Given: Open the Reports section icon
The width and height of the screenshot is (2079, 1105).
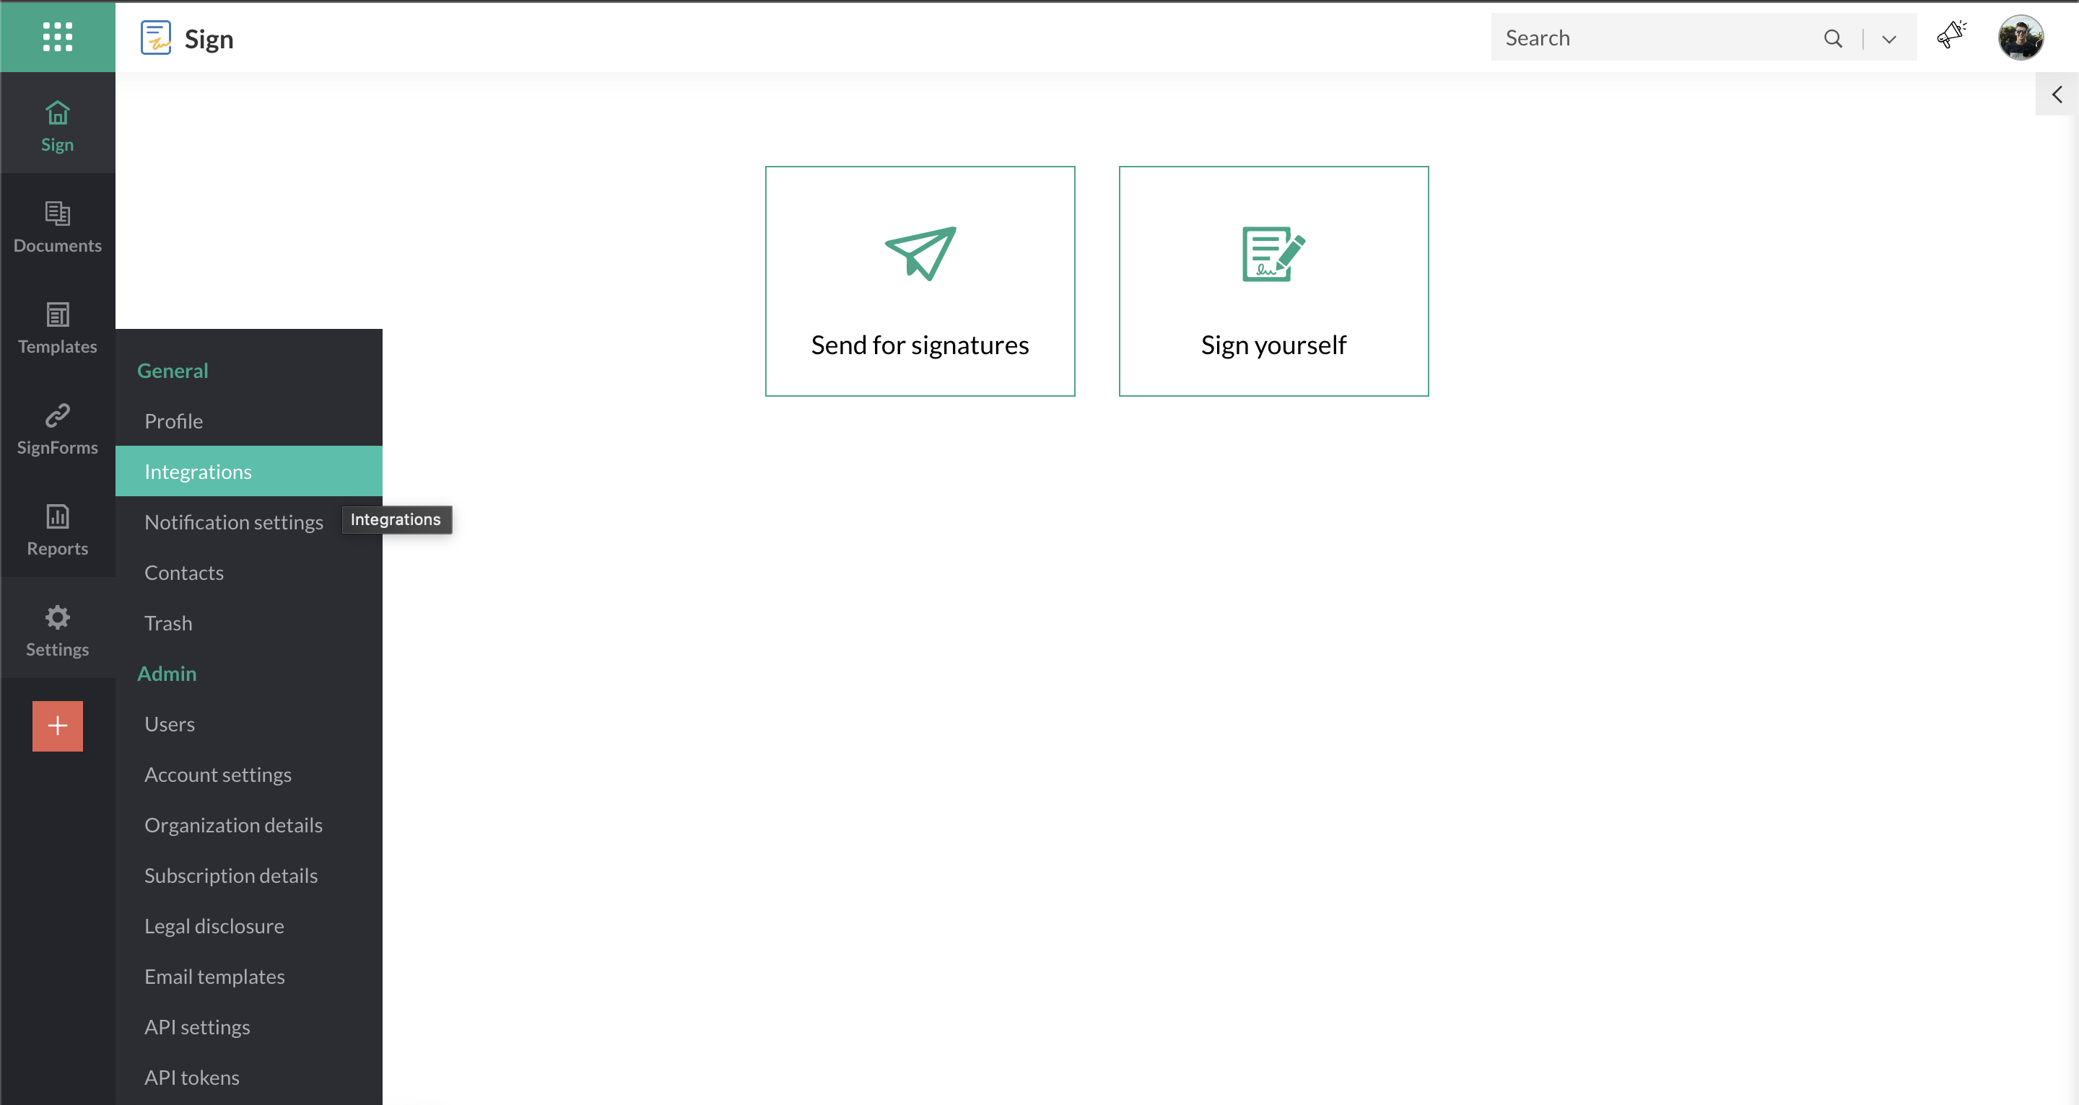Looking at the screenshot, I should [x=57, y=516].
